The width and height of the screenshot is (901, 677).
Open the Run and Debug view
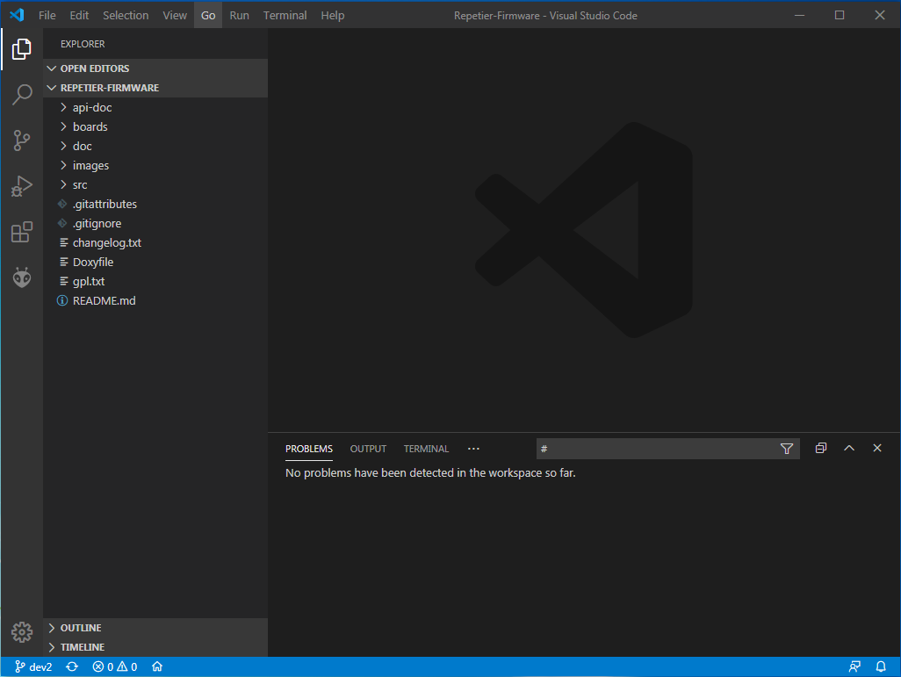pyautogui.click(x=22, y=186)
